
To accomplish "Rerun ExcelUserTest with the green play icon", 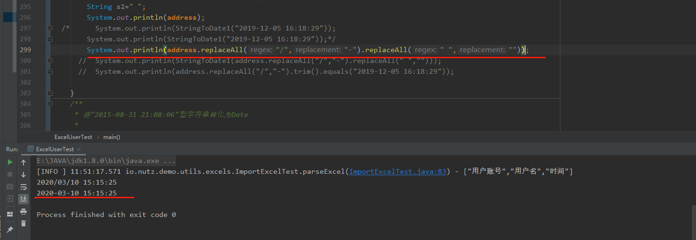I will 10,162.
